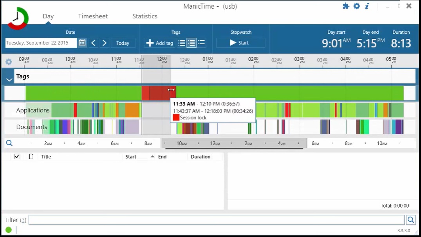Click the Total: 0:00:00 text
Image resolution: width=421 pixels, height=237 pixels.
click(395, 206)
